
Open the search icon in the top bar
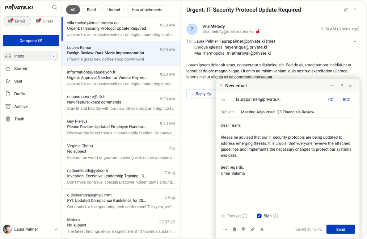[x=54, y=7]
